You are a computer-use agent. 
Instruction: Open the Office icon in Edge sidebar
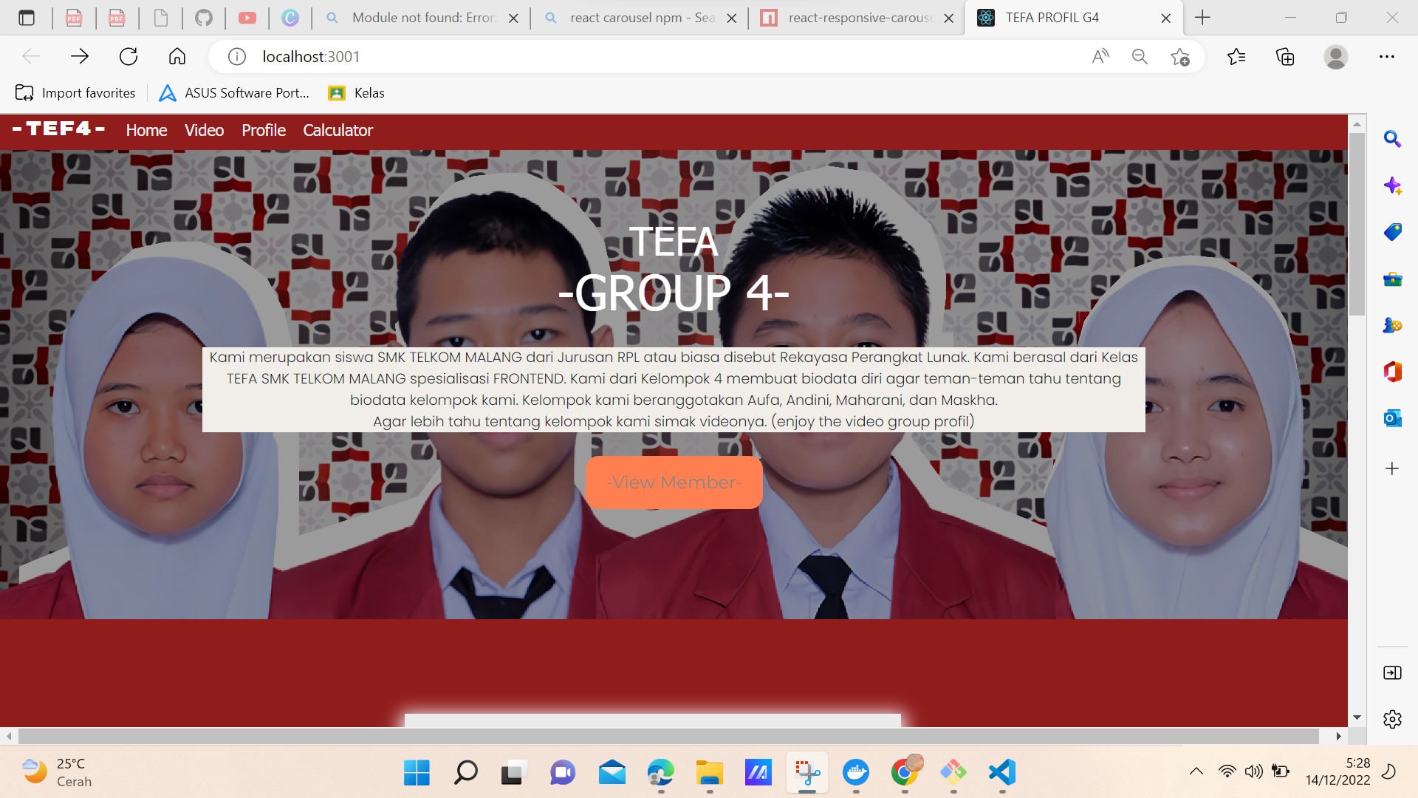(1392, 372)
